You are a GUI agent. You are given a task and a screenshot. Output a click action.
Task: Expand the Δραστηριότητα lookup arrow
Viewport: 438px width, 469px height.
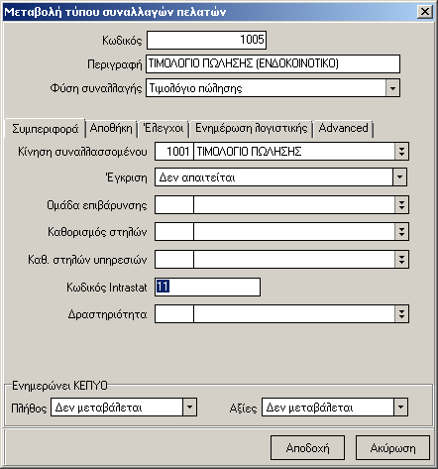(401, 314)
